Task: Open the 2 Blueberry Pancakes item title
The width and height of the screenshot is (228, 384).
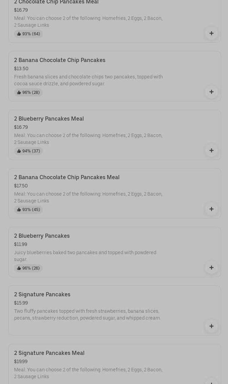Action: click(42, 236)
